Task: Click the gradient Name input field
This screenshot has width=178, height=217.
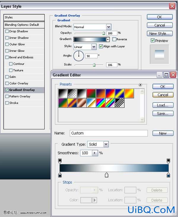Action: coord(109,133)
